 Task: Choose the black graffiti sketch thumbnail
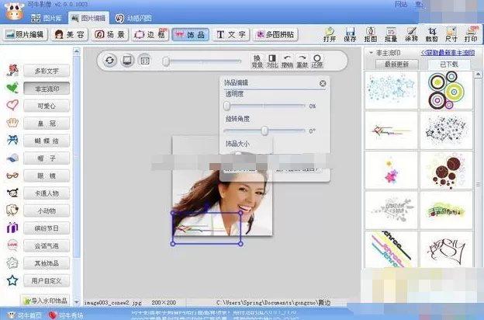[x=446, y=249]
